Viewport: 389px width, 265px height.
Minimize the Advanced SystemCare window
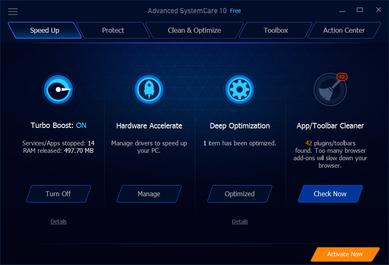[x=342, y=11]
